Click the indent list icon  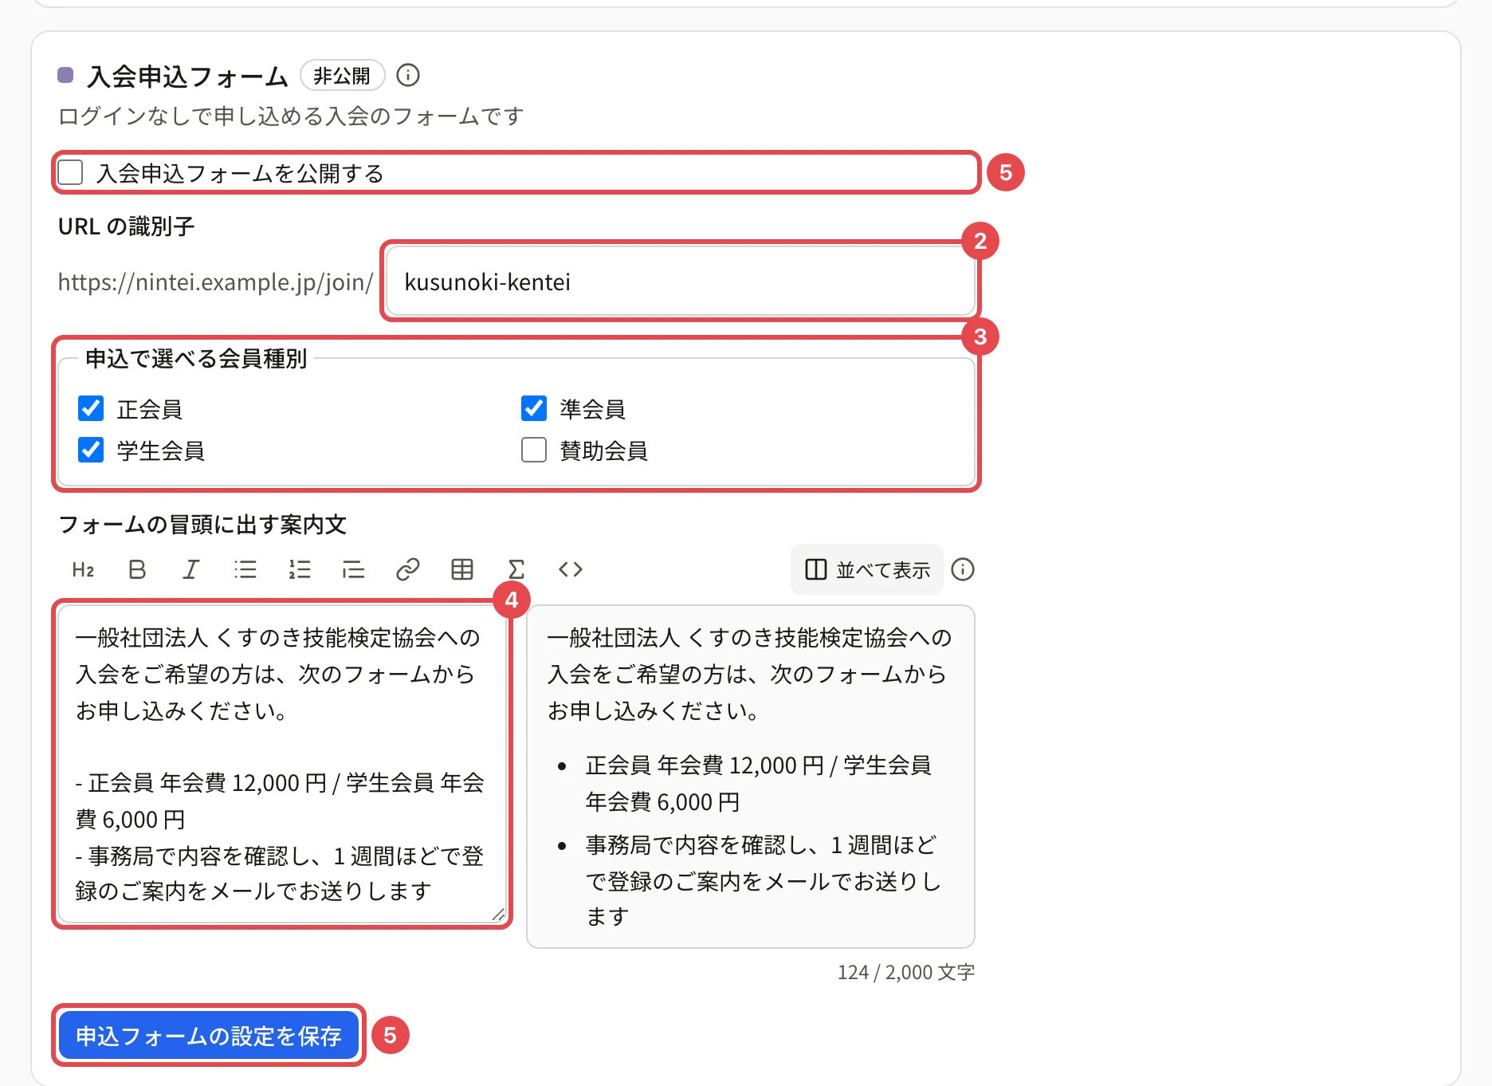[354, 569]
